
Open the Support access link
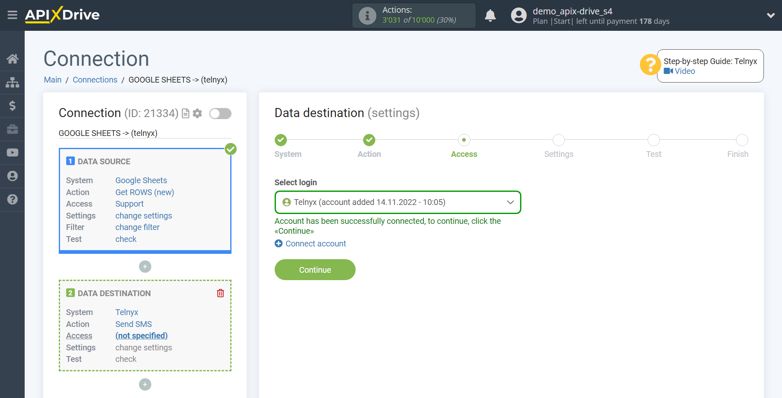click(x=130, y=204)
